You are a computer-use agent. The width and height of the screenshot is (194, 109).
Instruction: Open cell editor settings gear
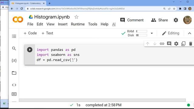[176, 44]
